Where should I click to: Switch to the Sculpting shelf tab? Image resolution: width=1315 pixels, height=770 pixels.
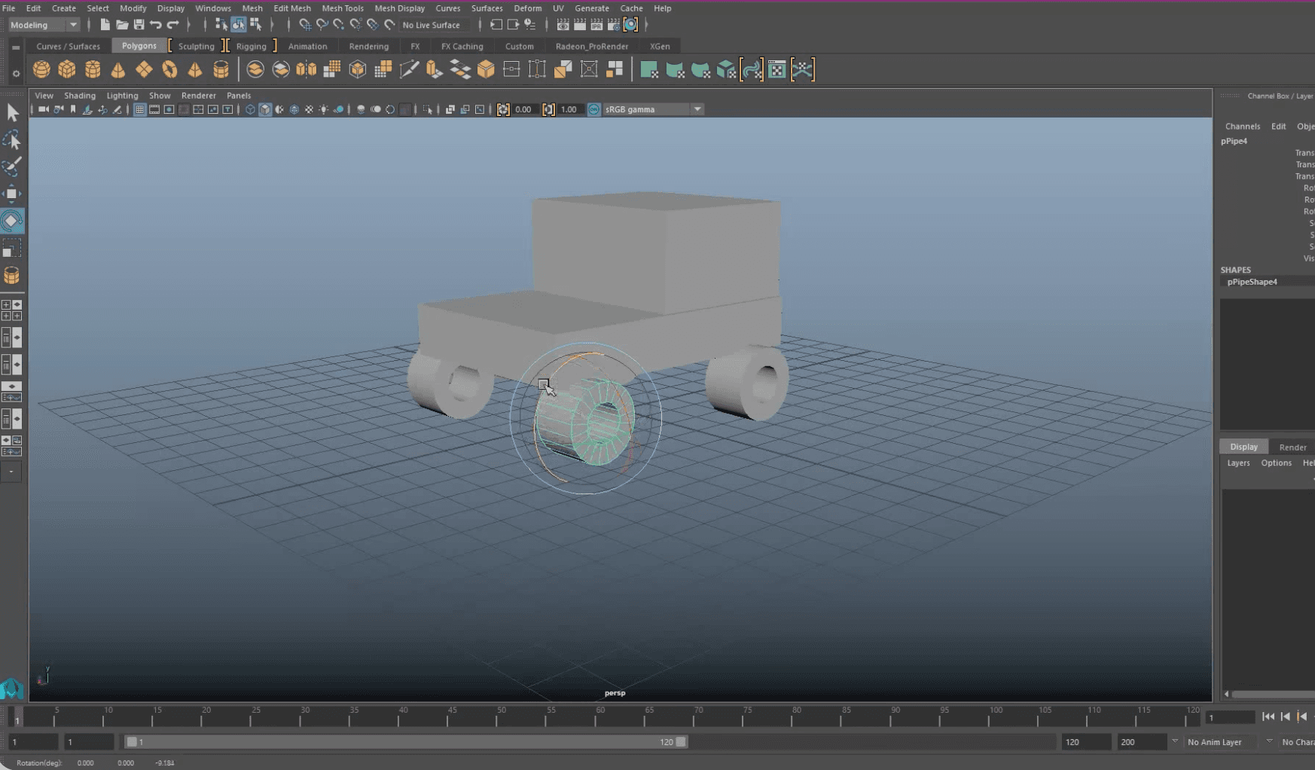[196, 46]
